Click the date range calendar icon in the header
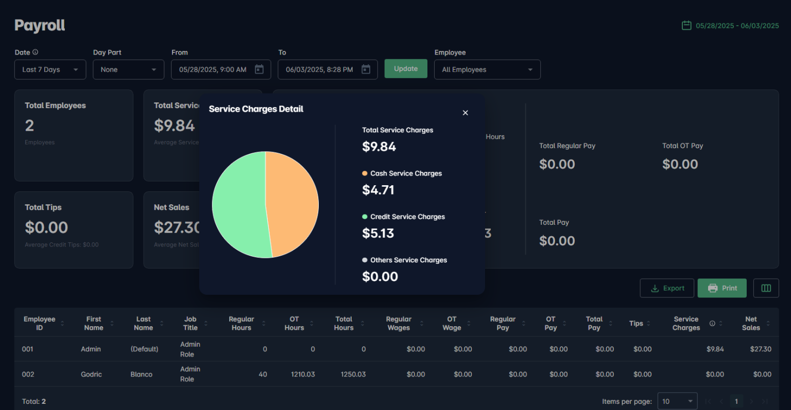 pos(686,25)
